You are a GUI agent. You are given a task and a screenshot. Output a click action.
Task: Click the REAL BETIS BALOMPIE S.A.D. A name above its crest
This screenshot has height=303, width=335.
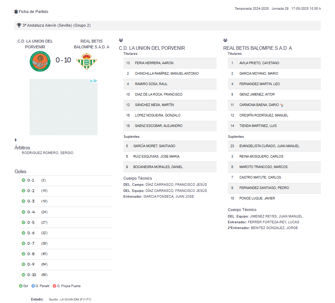(x=91, y=44)
